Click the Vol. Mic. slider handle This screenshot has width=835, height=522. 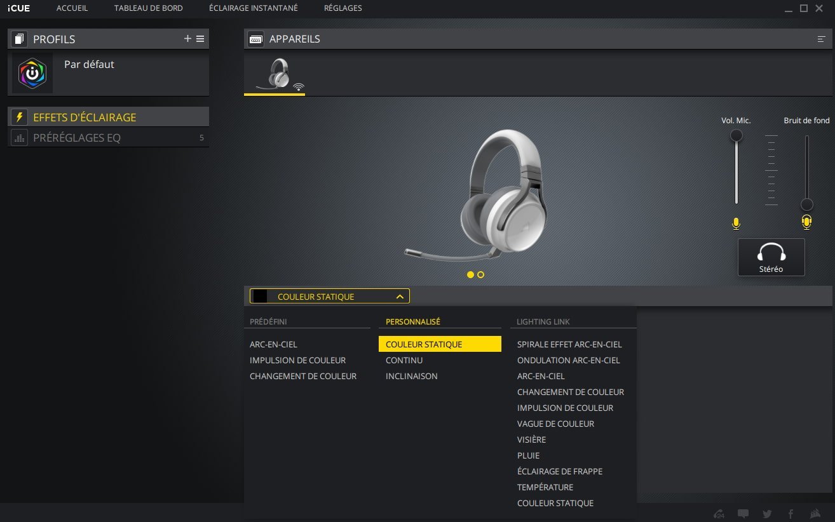coord(736,135)
